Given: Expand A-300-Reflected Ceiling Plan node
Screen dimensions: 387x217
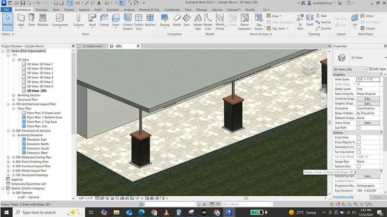Looking at the screenshot, I should (8, 157).
